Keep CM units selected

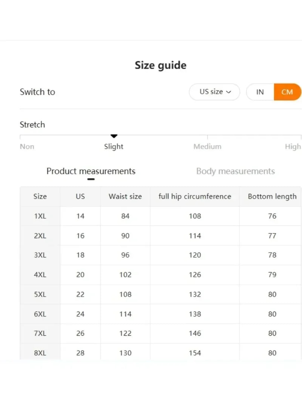[x=288, y=92]
